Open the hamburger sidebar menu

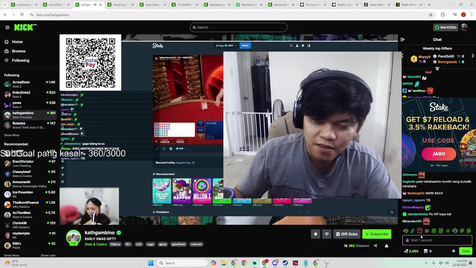7,27
